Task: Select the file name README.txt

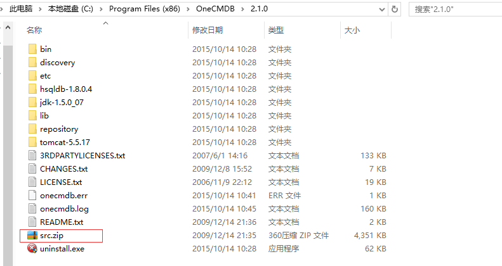Action: 62,222
